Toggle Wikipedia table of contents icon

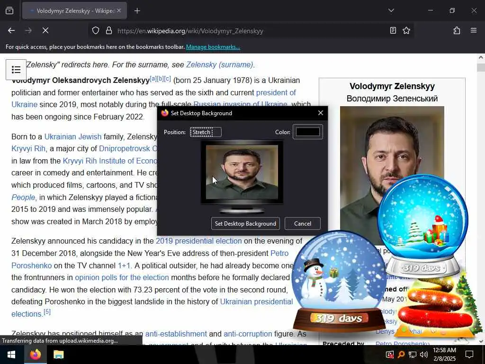coord(16,70)
